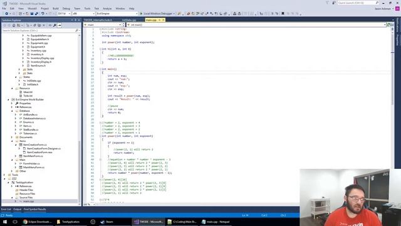Start Local Windows Debugger
The image size is (401, 226).
[156, 13]
